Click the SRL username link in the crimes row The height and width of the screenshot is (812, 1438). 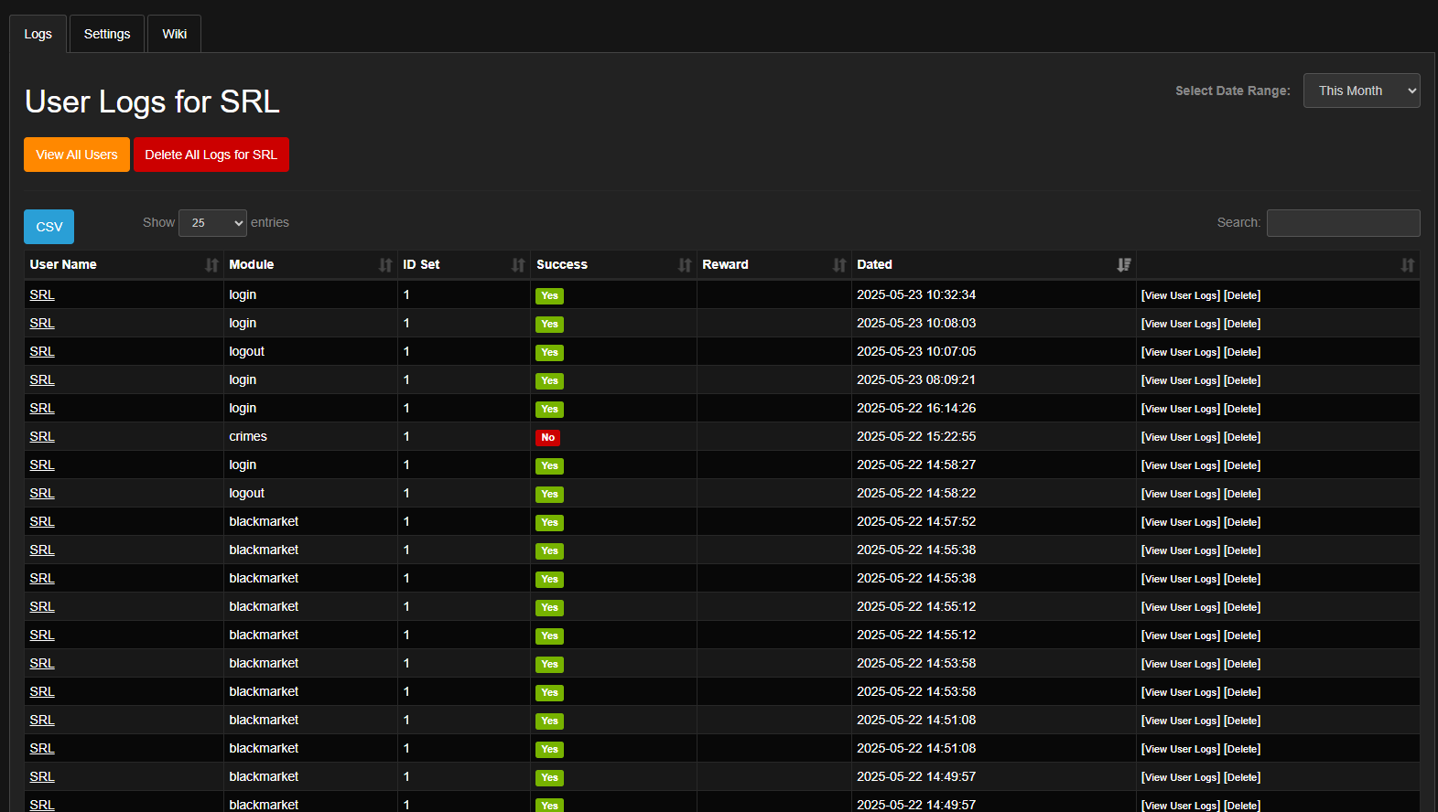pyautogui.click(x=42, y=436)
